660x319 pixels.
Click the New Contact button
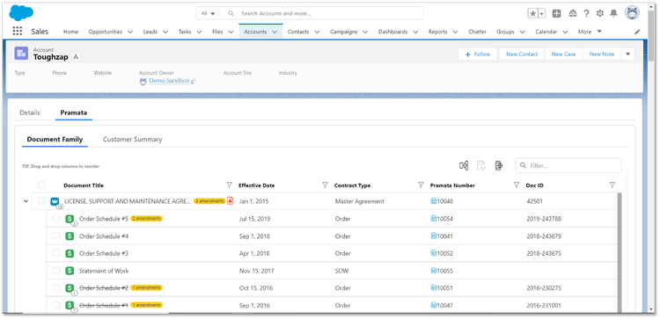point(522,54)
